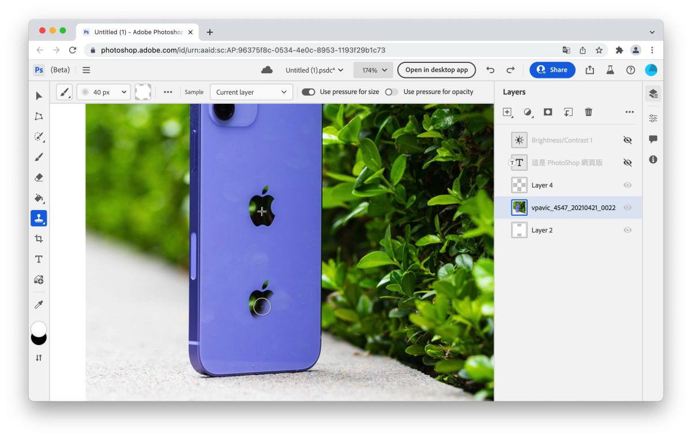Click the browser address bar

pyautogui.click(x=323, y=50)
